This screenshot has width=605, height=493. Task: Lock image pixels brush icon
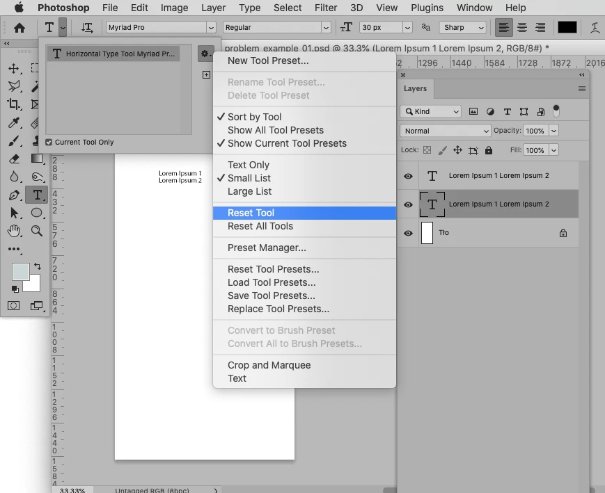click(442, 150)
